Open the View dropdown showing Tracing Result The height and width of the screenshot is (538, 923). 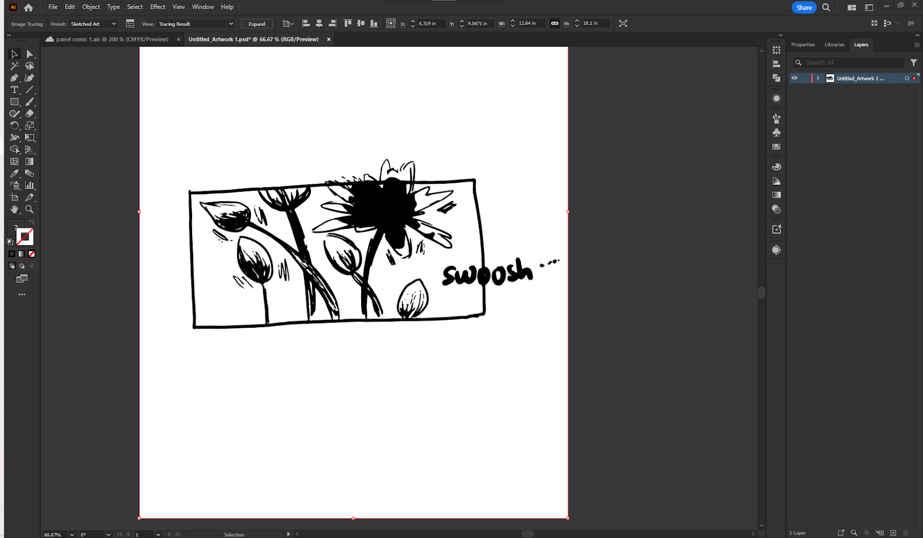196,24
